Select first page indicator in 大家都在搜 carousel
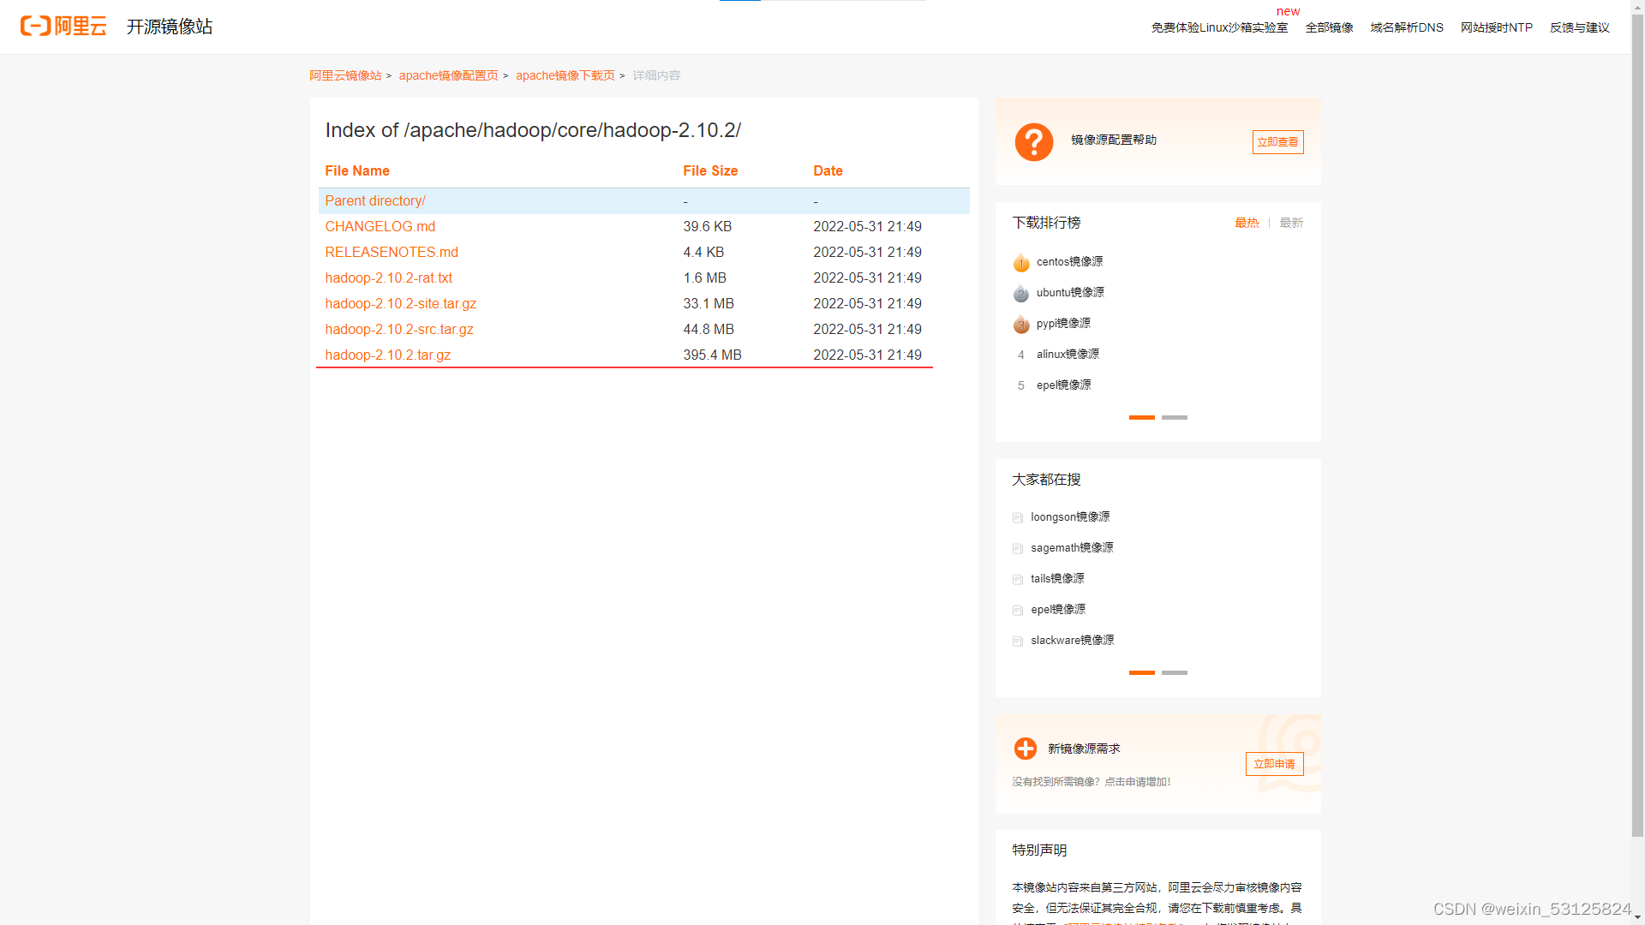This screenshot has width=1645, height=925. pos(1141,672)
